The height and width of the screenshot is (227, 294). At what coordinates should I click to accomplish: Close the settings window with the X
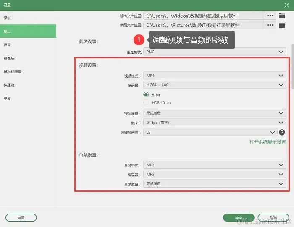286,5
